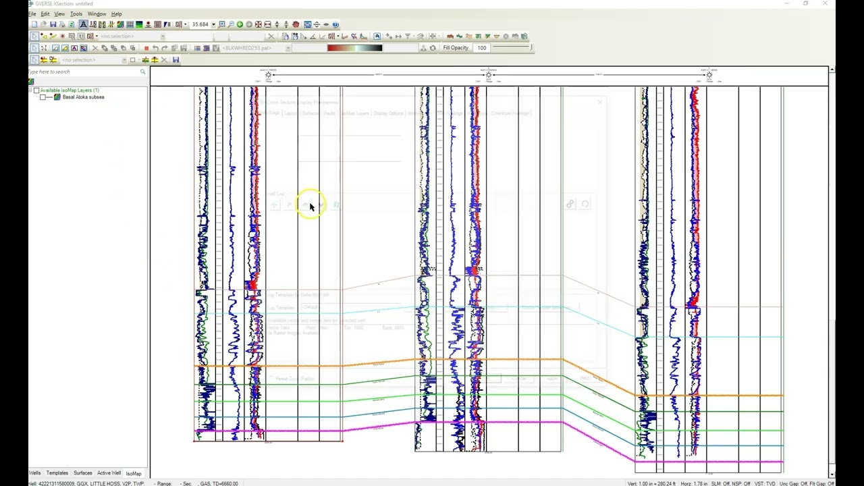The width and height of the screenshot is (864, 486).
Task: Switch to the Templates tab
Action: (x=57, y=473)
